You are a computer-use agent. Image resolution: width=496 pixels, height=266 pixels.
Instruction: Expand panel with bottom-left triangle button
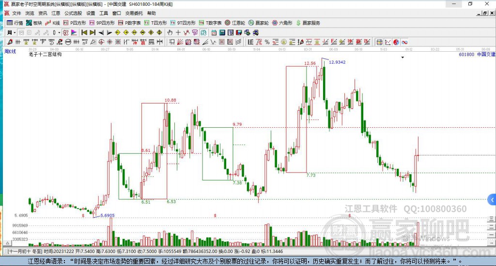[8, 243]
